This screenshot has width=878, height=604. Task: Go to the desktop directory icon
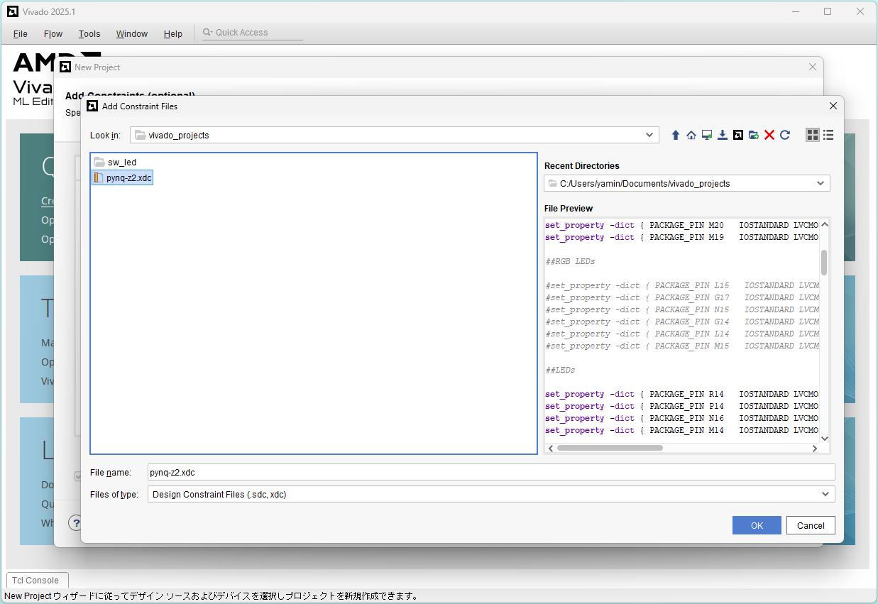pos(707,135)
